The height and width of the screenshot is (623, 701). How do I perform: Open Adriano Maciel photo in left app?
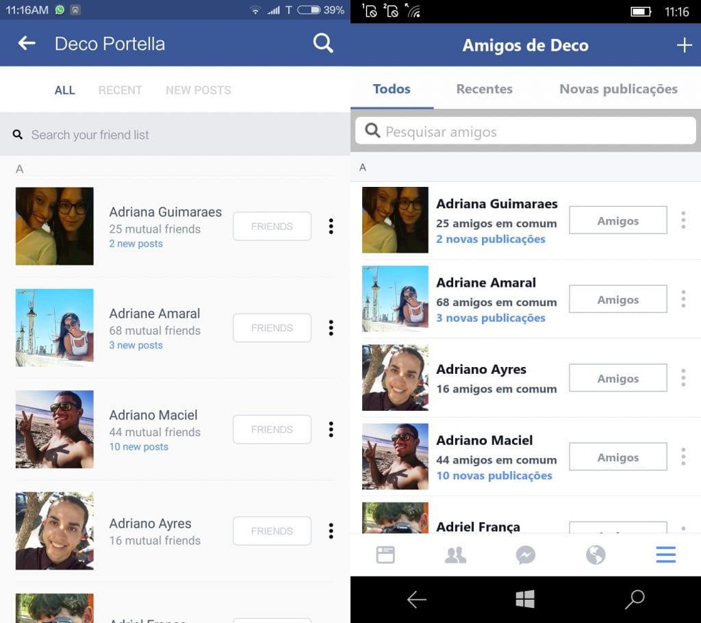(x=55, y=429)
